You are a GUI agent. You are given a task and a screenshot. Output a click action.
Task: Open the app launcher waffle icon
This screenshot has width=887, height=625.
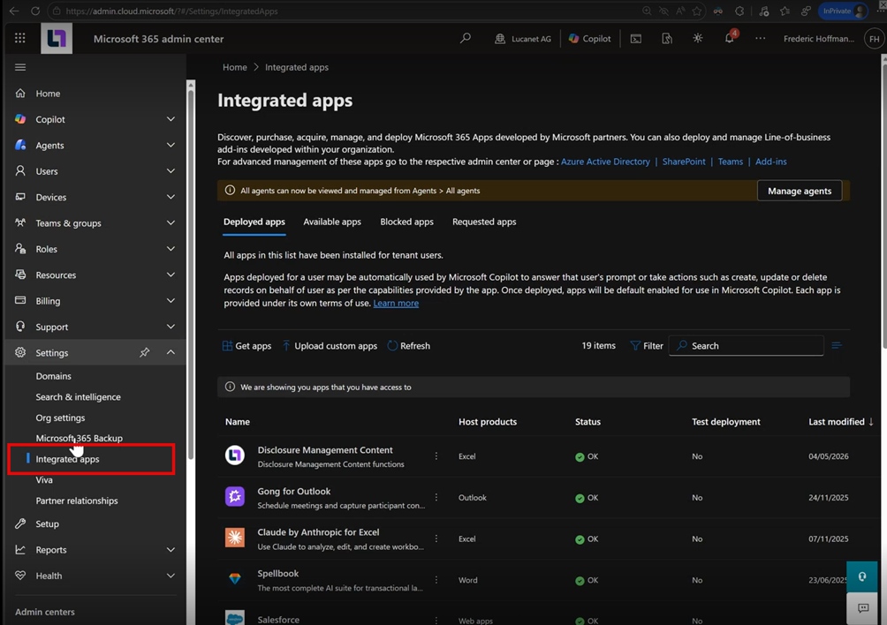tap(19, 39)
